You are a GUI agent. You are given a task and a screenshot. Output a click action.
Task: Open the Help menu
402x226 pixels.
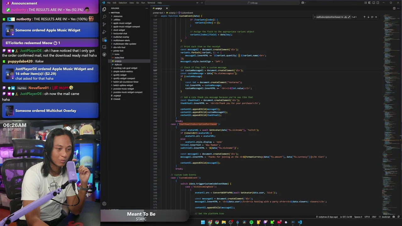(x=160, y=3)
